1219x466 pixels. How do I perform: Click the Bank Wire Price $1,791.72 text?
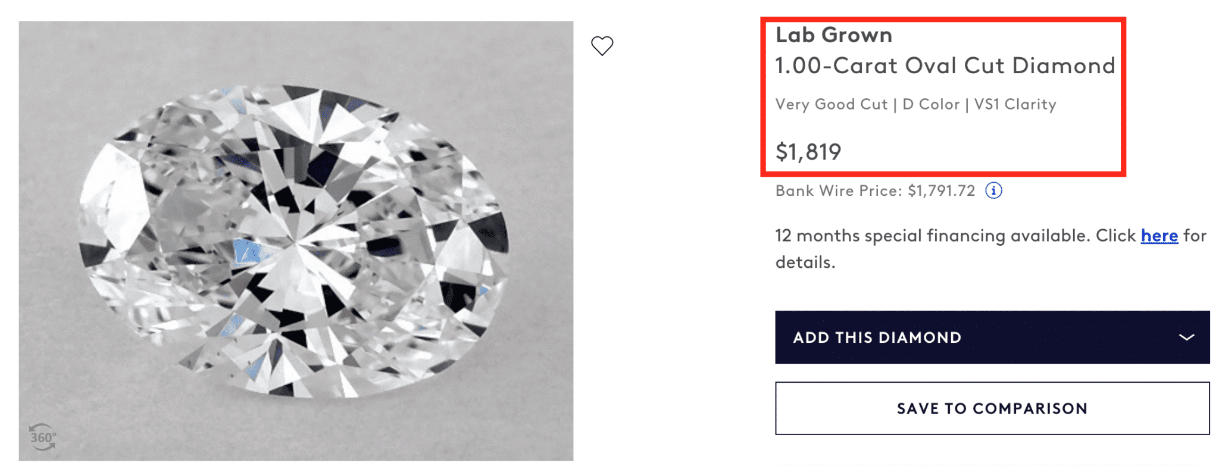941,191
